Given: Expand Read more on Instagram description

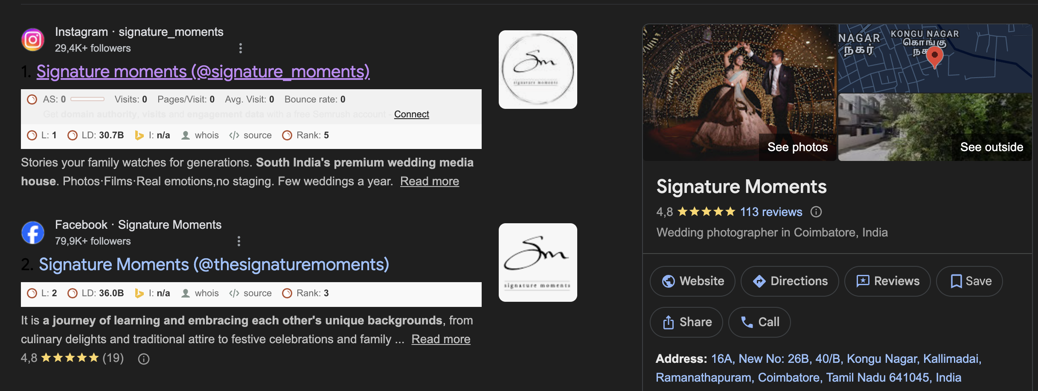Looking at the screenshot, I should pos(429,181).
